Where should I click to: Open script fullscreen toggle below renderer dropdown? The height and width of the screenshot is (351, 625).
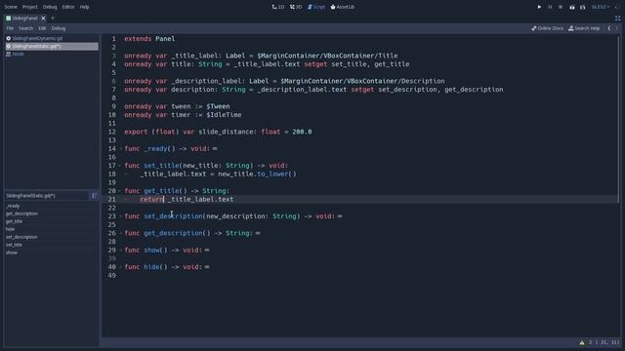click(x=617, y=18)
